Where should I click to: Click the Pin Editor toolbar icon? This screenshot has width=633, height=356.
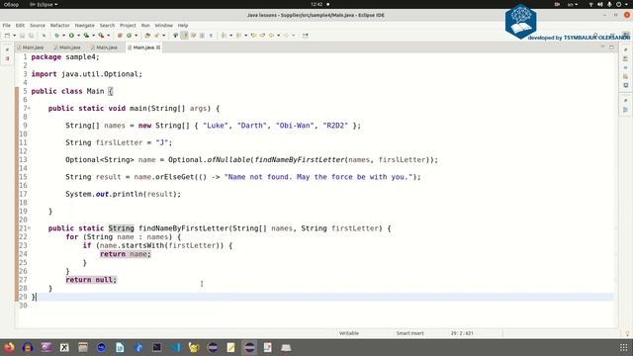[x=306, y=36]
